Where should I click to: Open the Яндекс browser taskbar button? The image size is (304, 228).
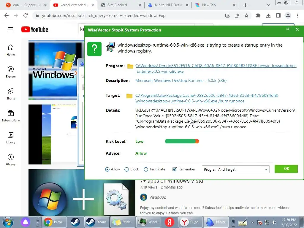click(190, 222)
